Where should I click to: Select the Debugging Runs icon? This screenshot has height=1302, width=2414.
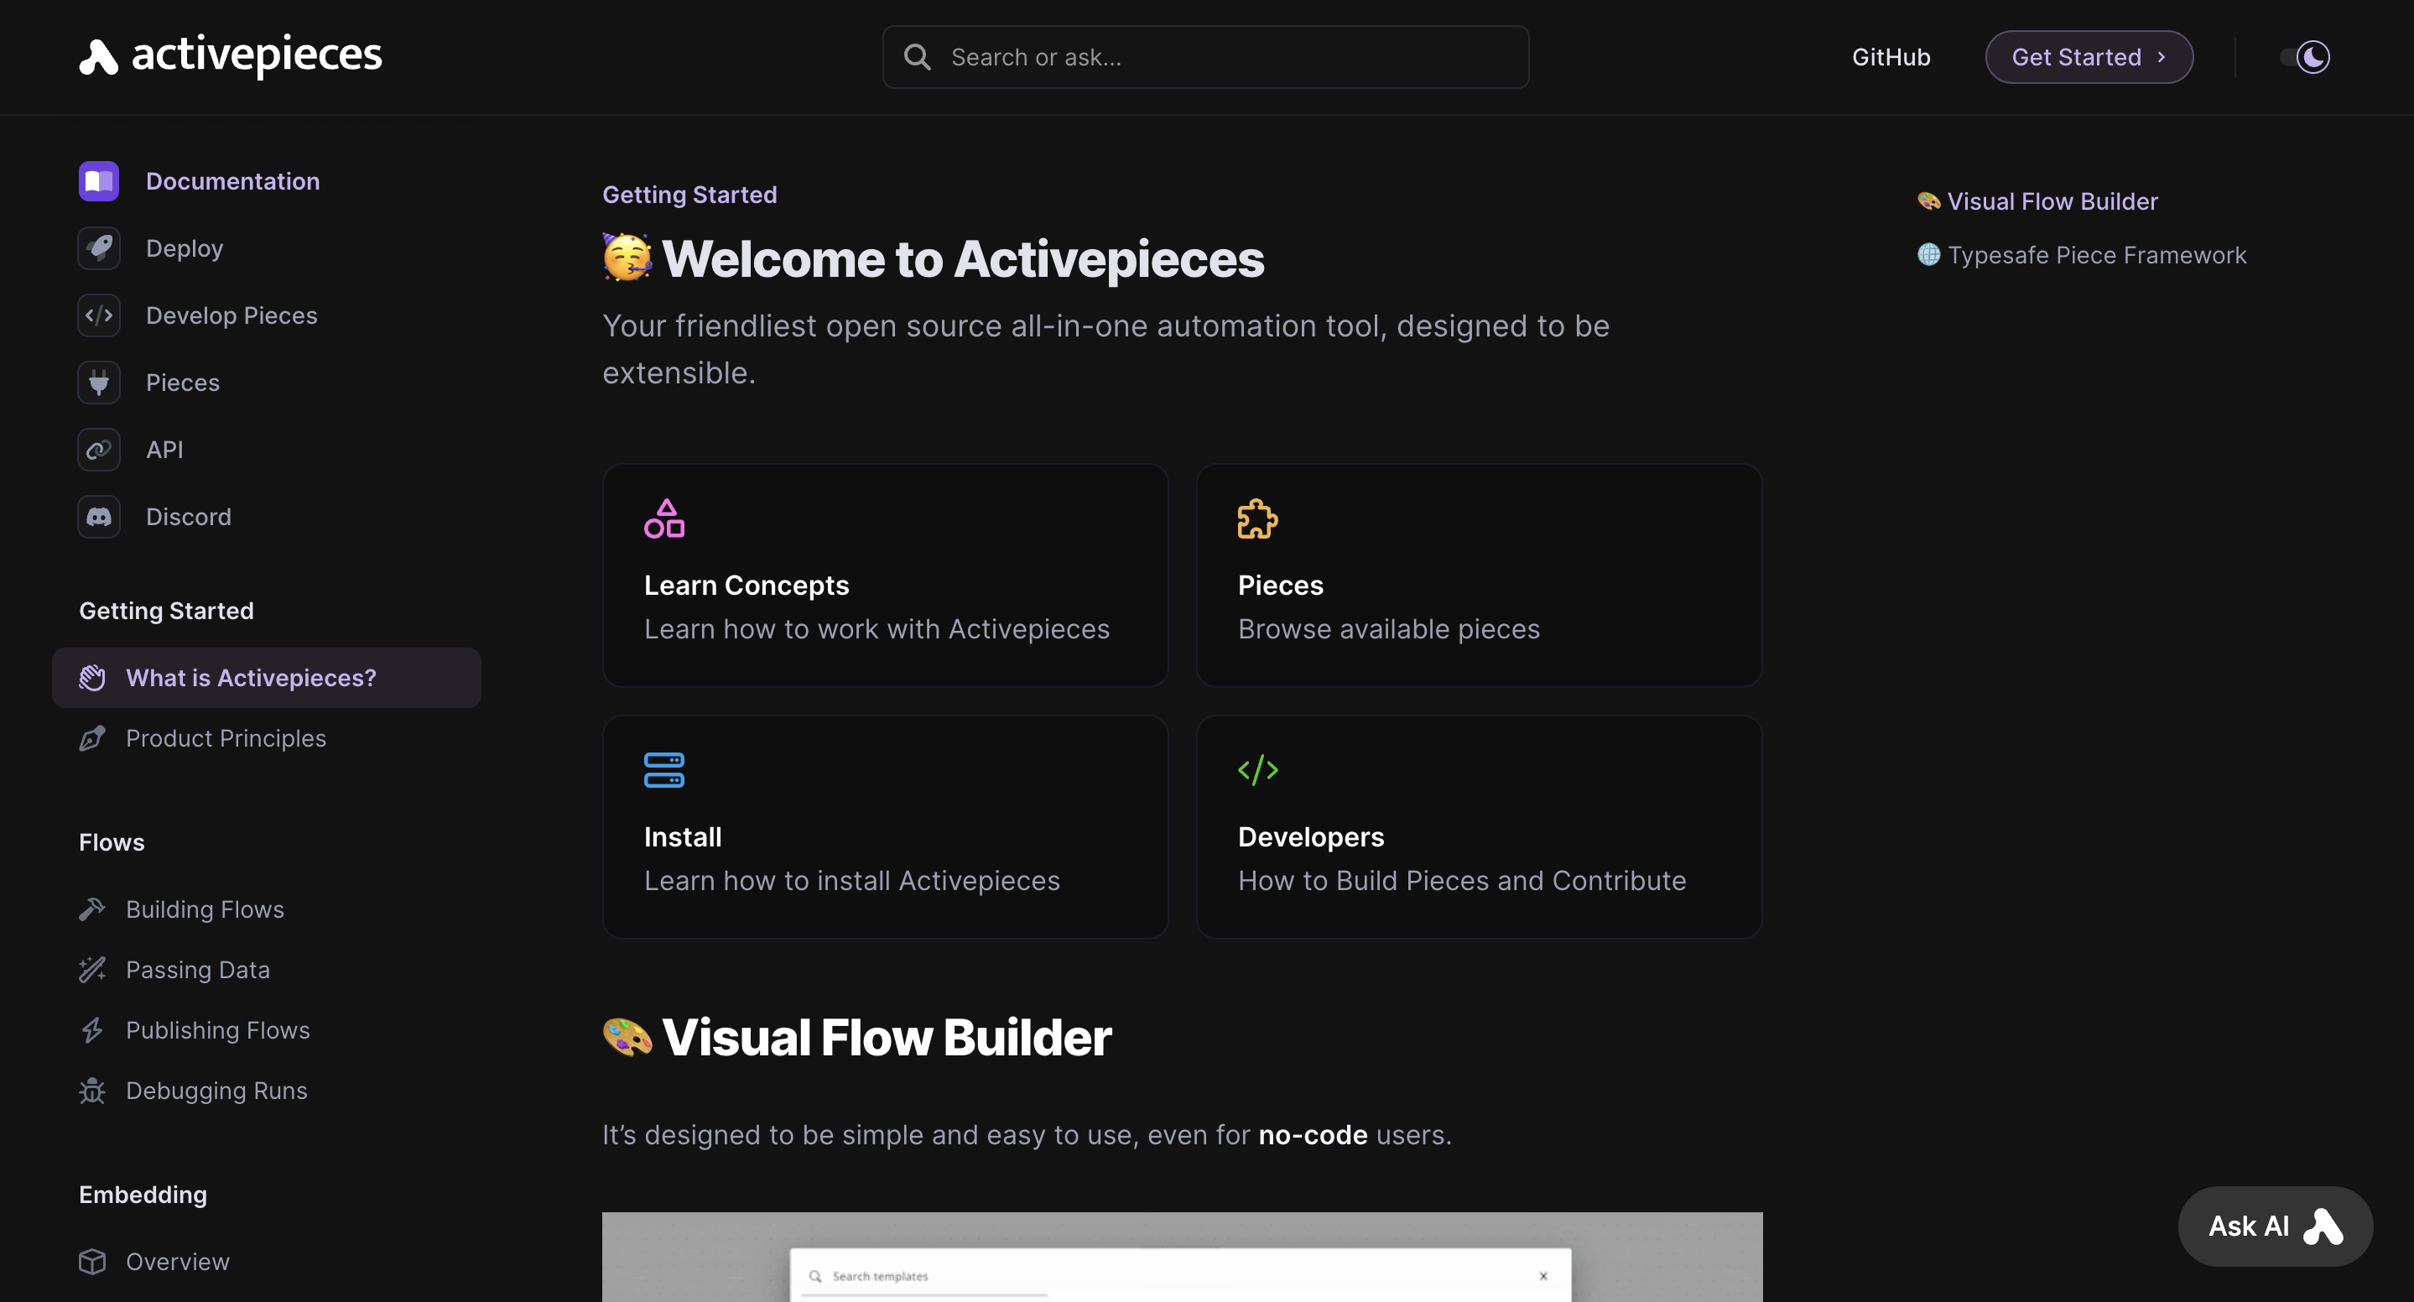coord(93,1091)
